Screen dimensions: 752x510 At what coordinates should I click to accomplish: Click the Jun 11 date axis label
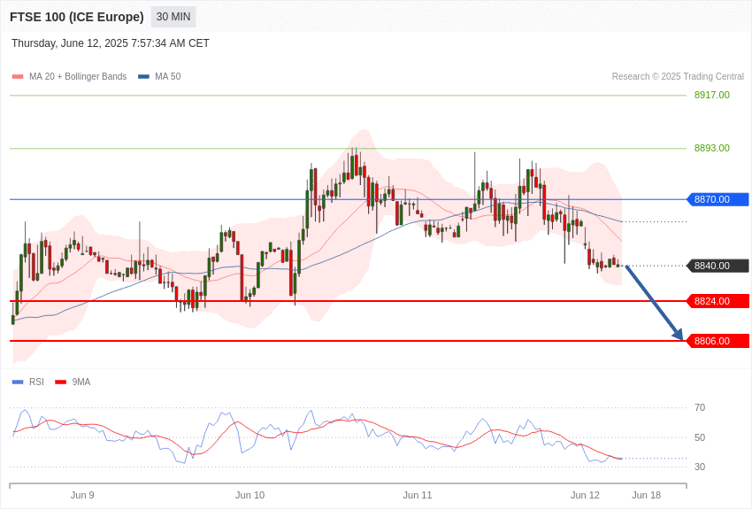[418, 495]
